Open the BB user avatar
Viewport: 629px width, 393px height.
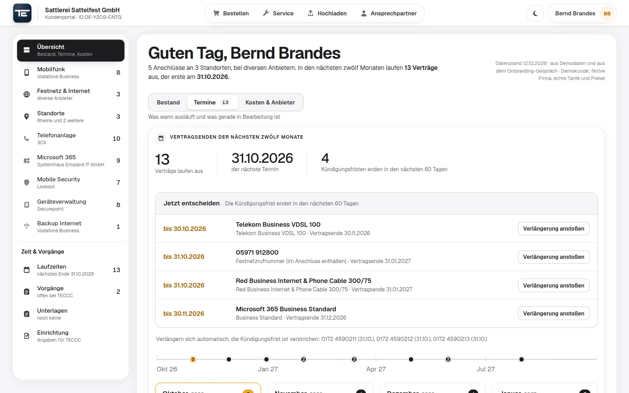[x=607, y=14]
